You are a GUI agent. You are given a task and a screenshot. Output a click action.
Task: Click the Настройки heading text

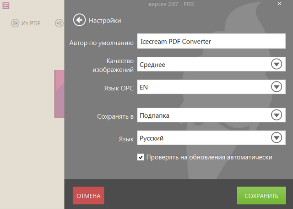[105, 20]
